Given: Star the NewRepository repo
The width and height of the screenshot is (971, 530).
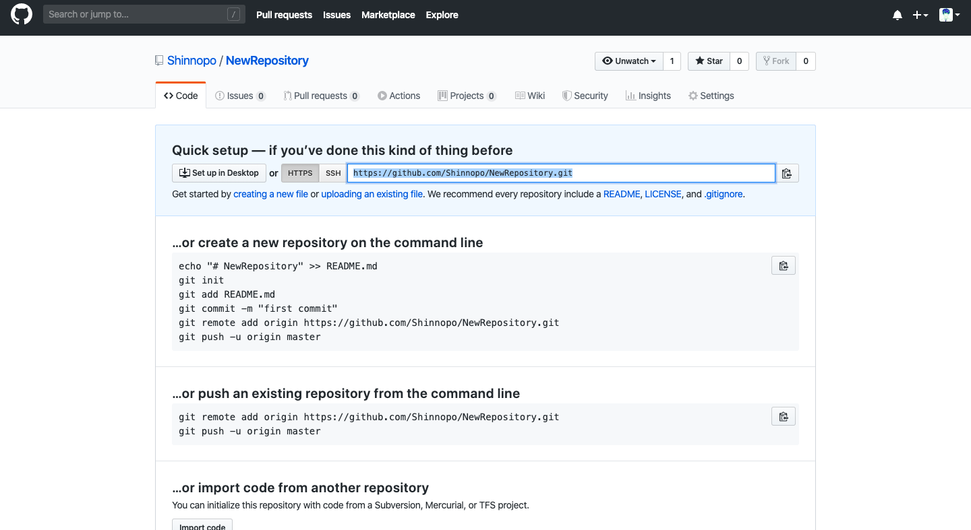Looking at the screenshot, I should [709, 61].
